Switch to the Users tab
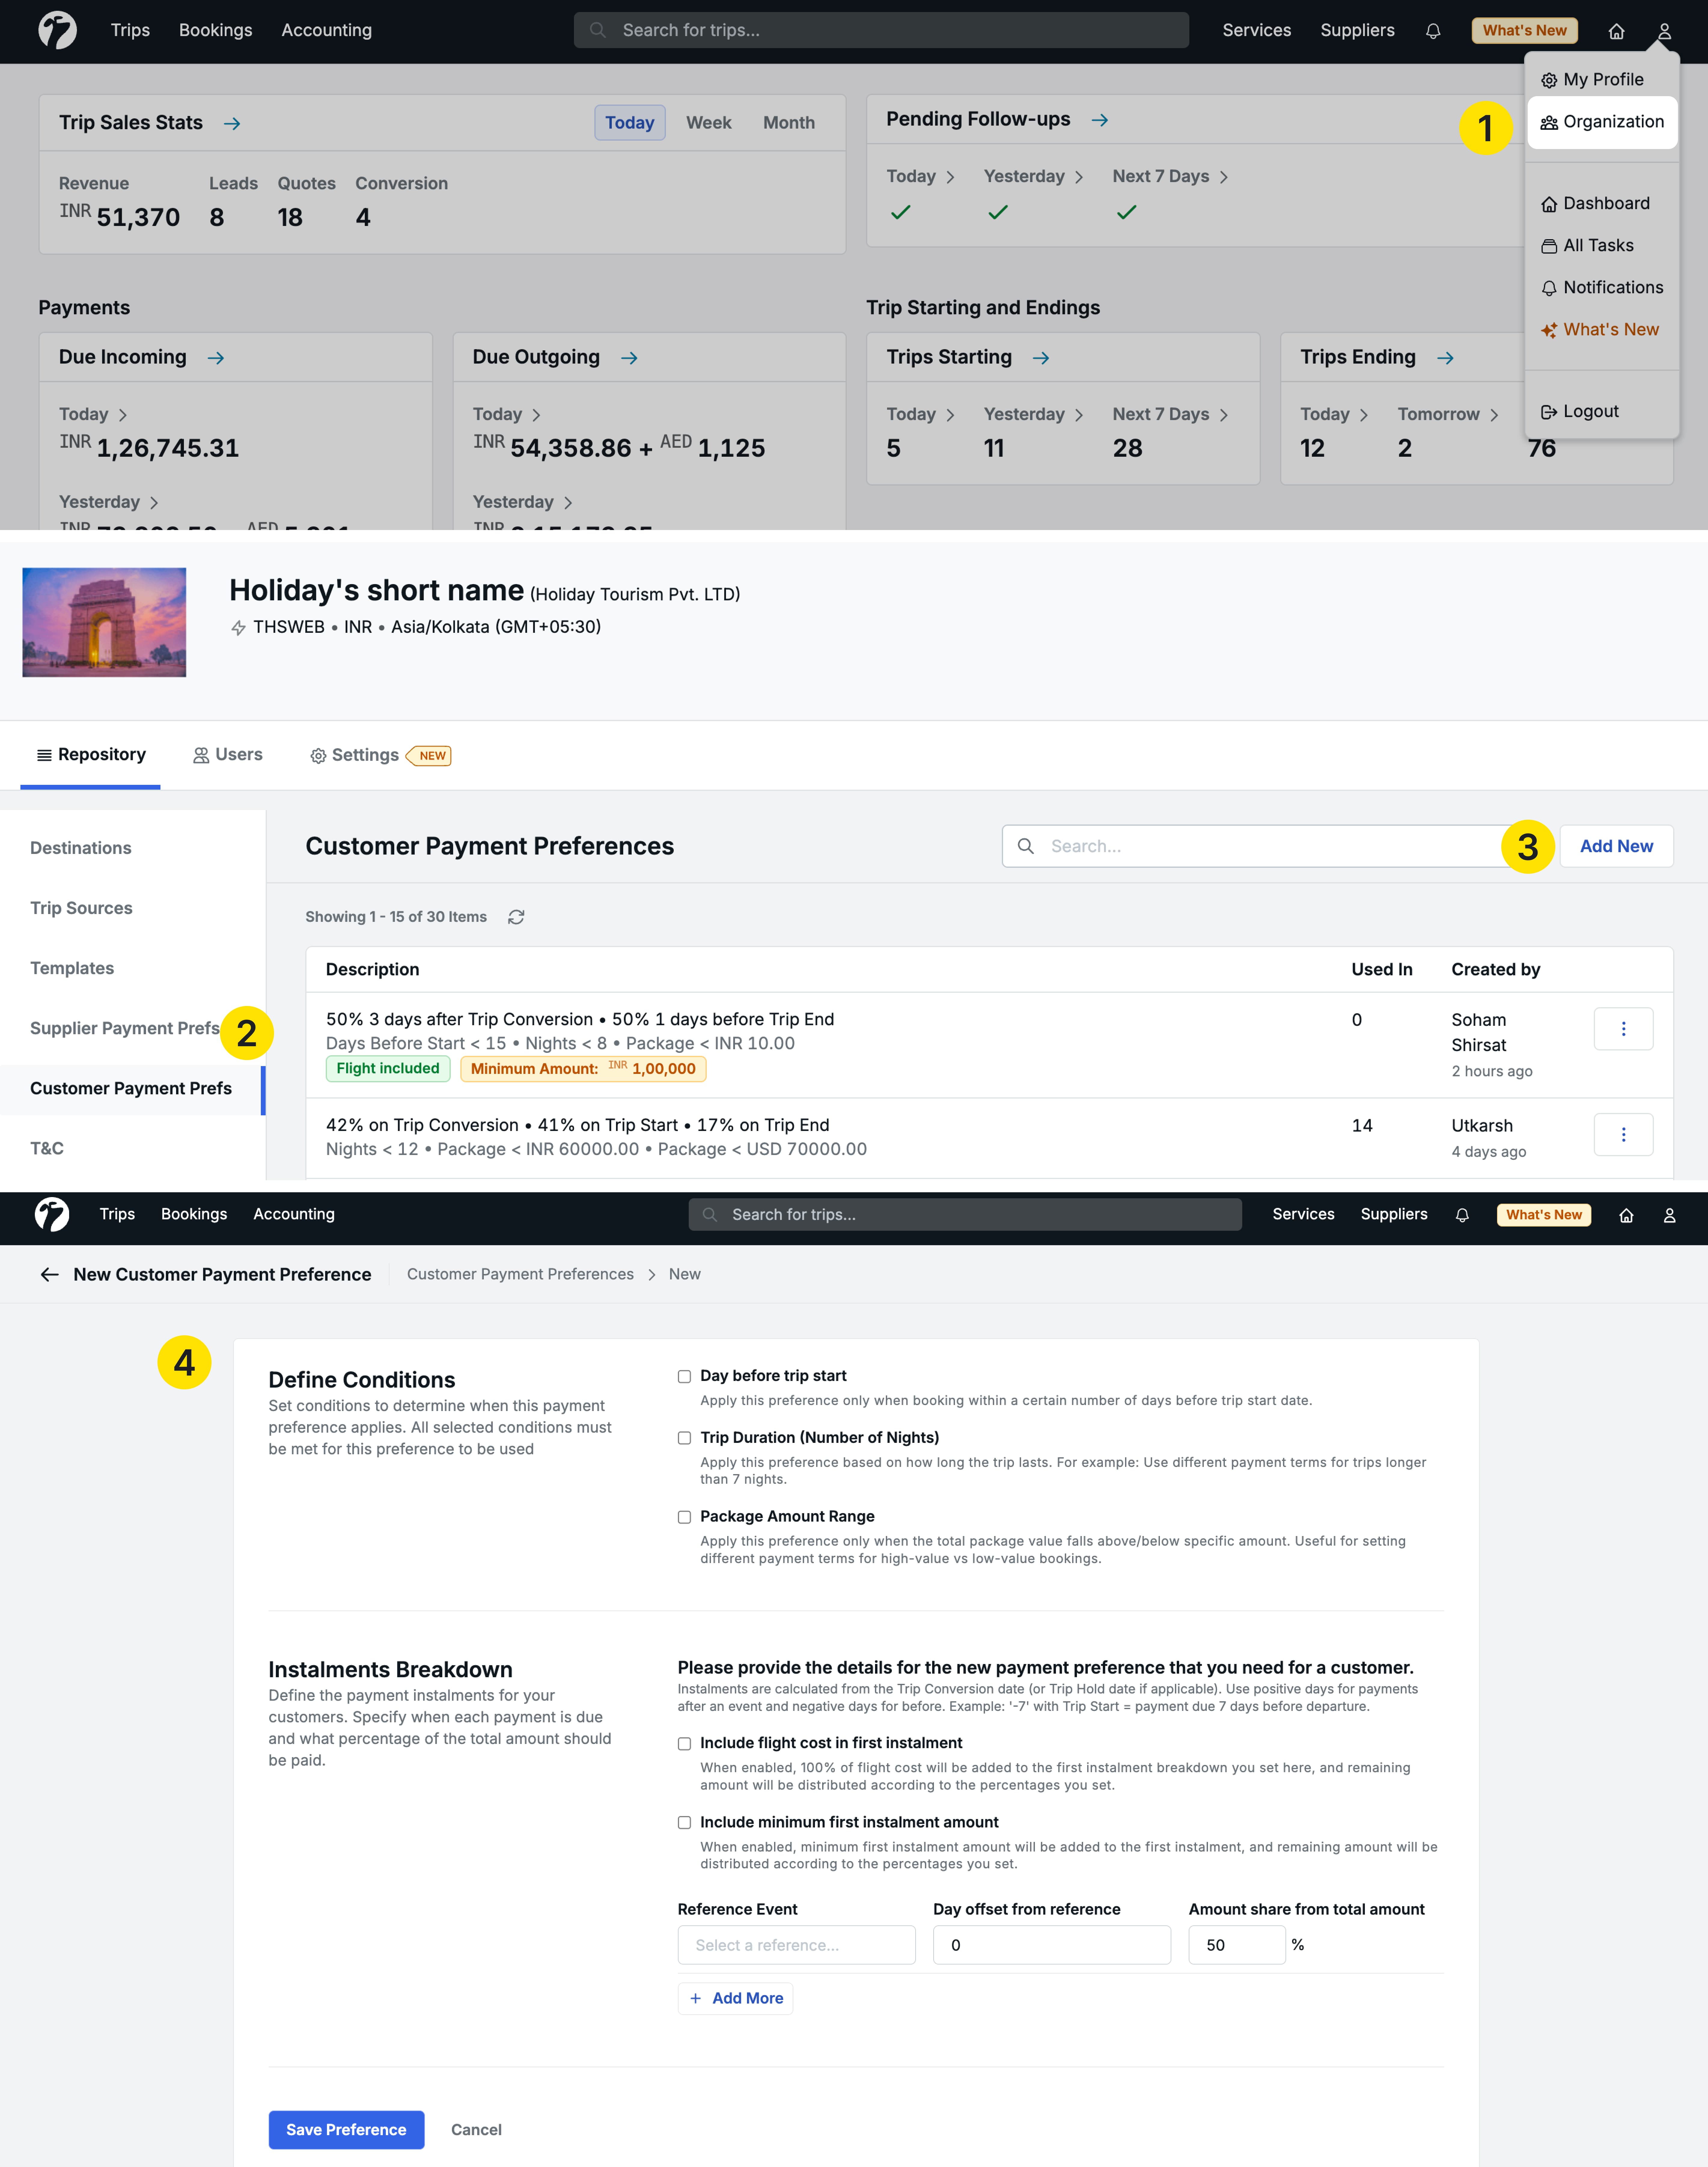Screen dimensions: 1708x2167 pyautogui.click(x=228, y=755)
